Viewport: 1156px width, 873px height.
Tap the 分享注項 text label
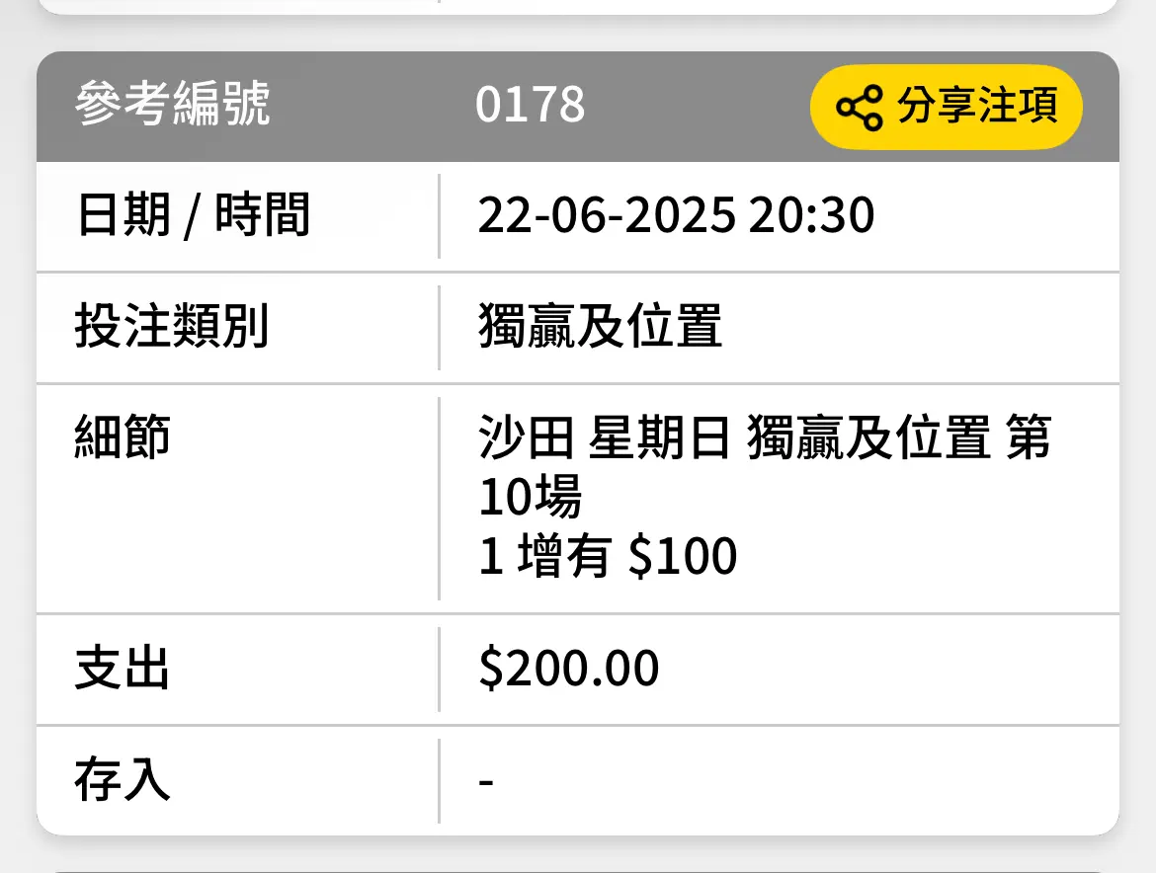coord(977,106)
